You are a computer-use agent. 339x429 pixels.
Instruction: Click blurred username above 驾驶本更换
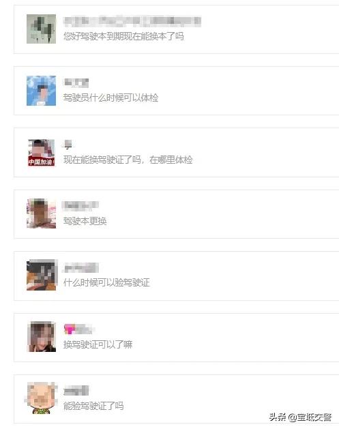coord(80,205)
